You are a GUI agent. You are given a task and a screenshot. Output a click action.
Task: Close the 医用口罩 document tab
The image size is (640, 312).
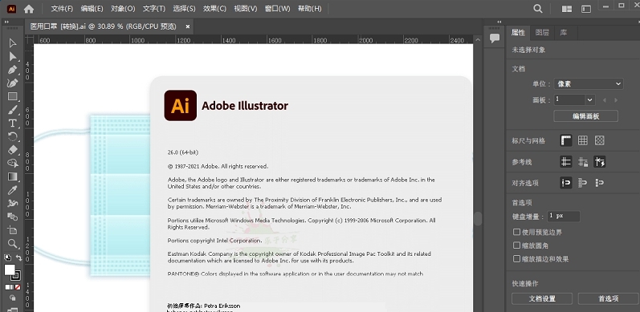click(x=188, y=26)
